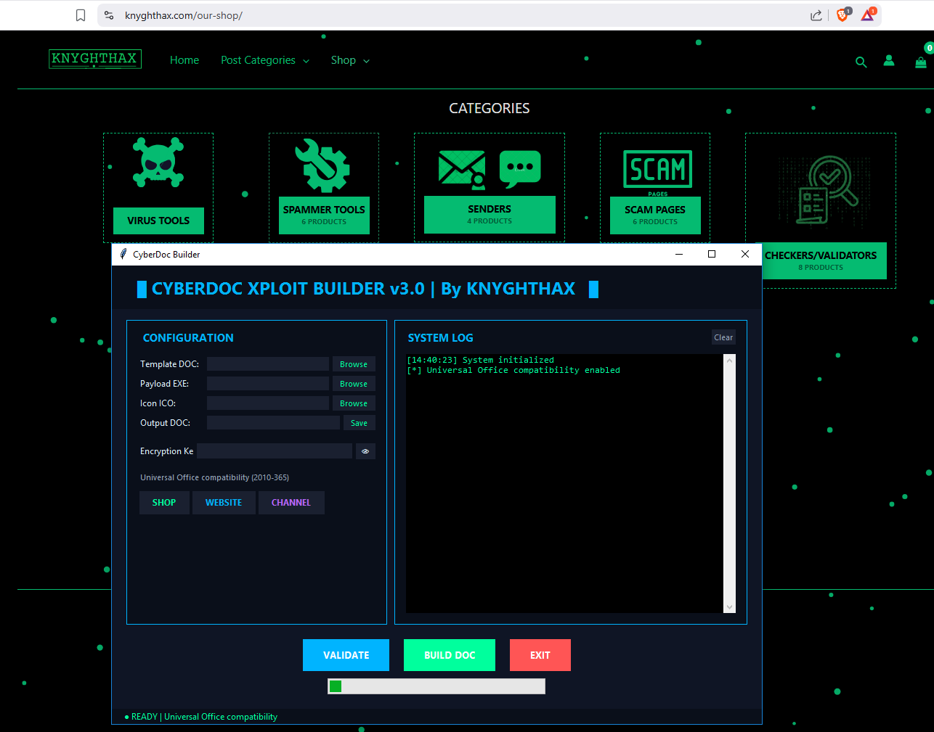This screenshot has width=934, height=732.
Task: Toggle the bookmark icon for this page
Action: pos(81,15)
